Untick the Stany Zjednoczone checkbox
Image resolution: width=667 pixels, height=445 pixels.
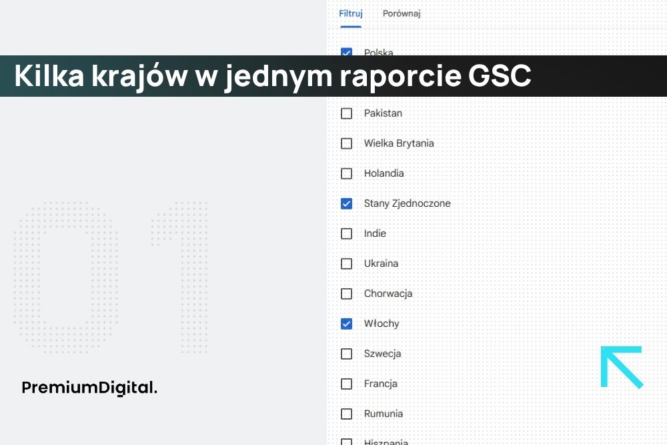pos(347,203)
